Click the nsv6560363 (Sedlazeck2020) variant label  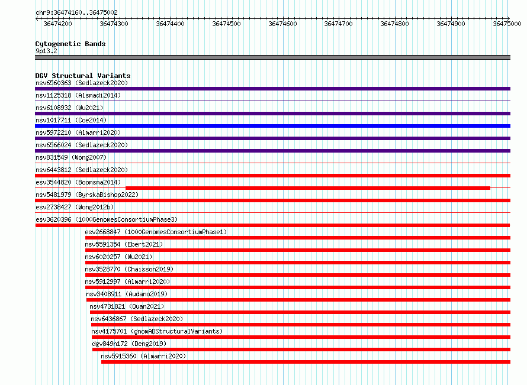(x=82, y=83)
